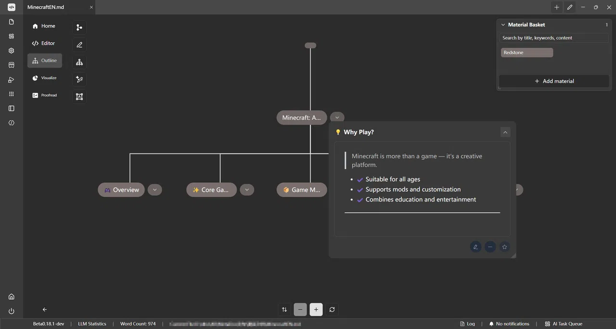Image resolution: width=616 pixels, height=329 pixels.
Task: Open the storefront icon in left sidebar
Action: pos(12,65)
